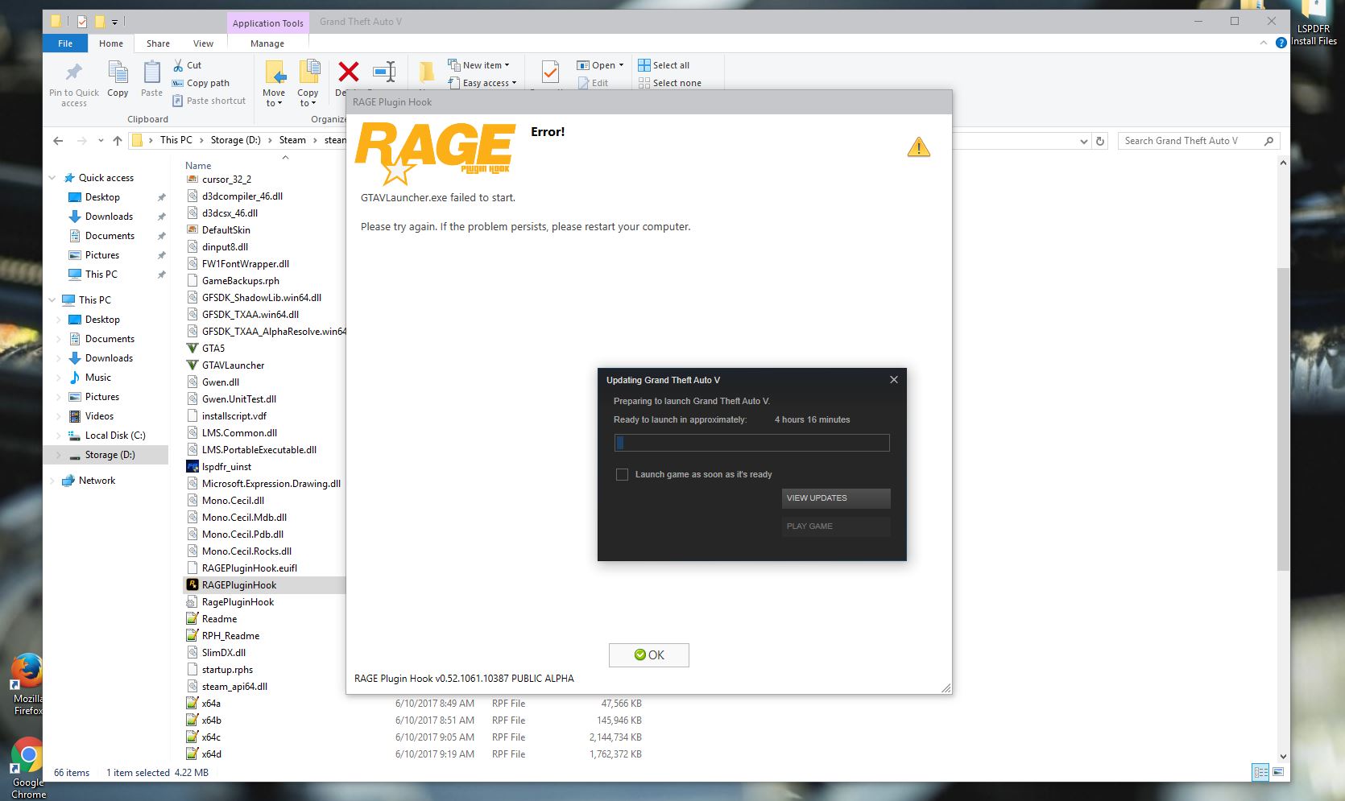Click the Up directory arrow
1345x801 pixels.
[x=118, y=141]
